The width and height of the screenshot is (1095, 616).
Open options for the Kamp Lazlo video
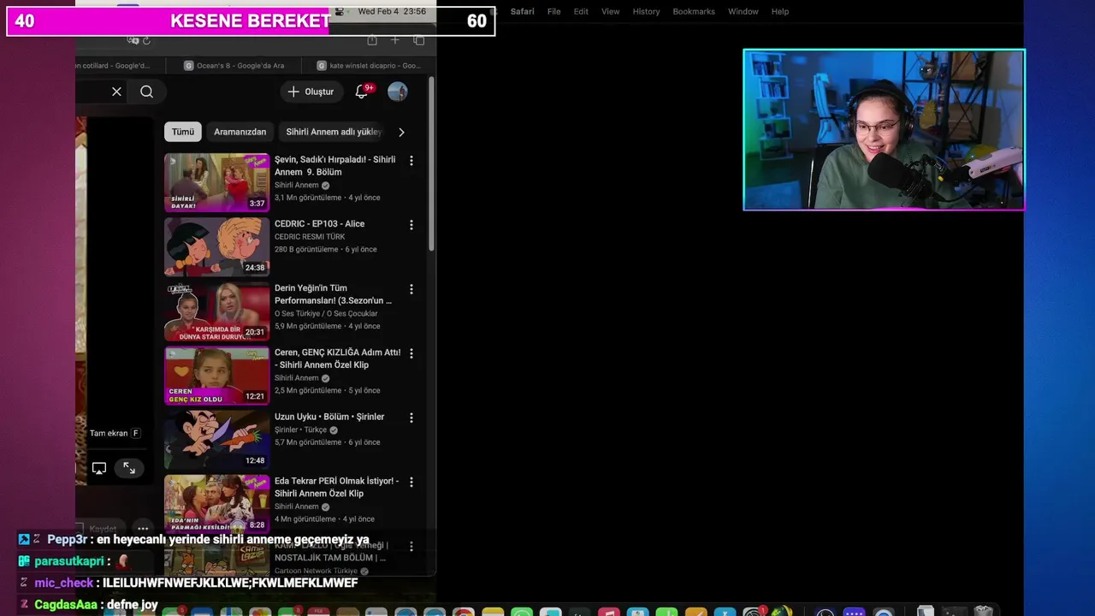[x=411, y=546]
